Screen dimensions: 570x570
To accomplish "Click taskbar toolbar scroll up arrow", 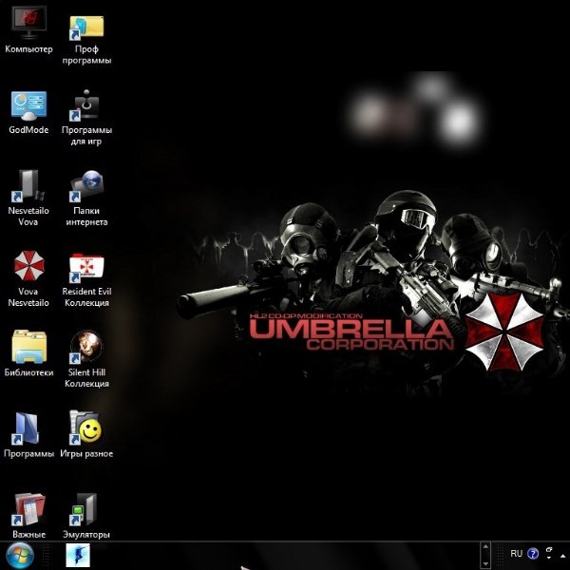I will (x=485, y=546).
